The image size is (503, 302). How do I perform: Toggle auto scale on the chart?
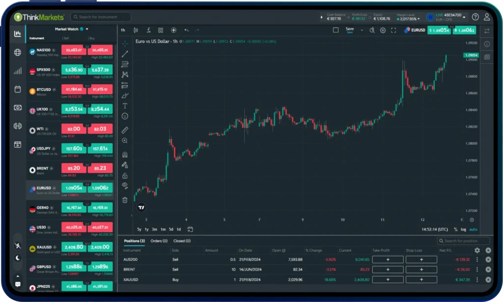point(473,229)
